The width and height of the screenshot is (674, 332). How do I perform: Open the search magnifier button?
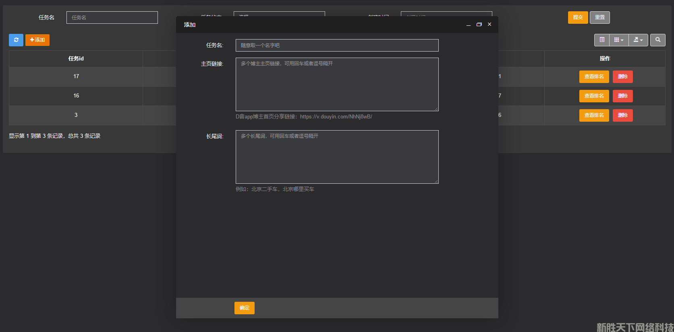[657, 40]
